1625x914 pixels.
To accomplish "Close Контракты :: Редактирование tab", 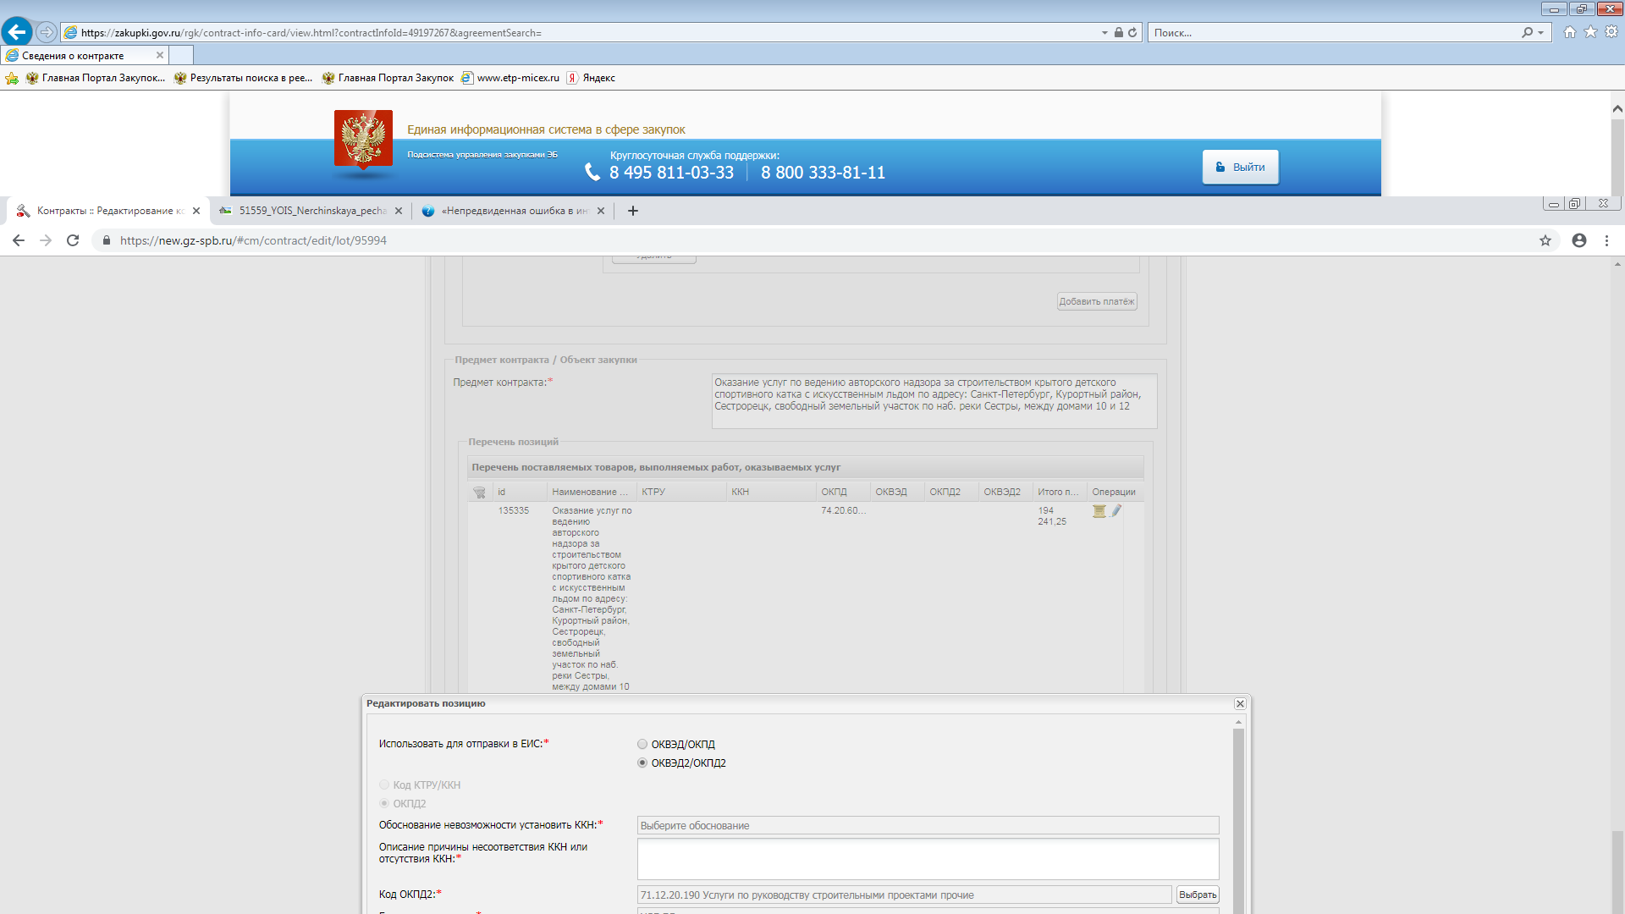I will coord(196,211).
